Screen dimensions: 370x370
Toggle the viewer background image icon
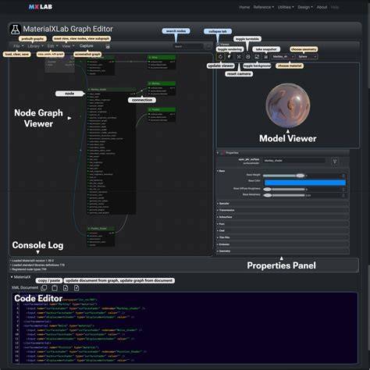(x=257, y=56)
